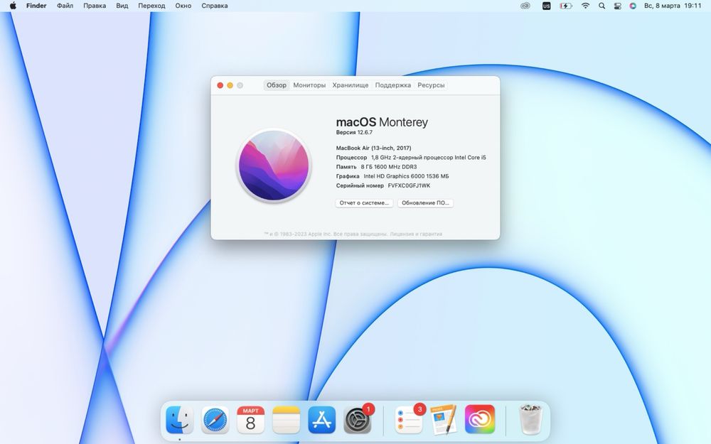711x444 pixels.
Task: Open System Preferences from the Dock
Action: 358,420
